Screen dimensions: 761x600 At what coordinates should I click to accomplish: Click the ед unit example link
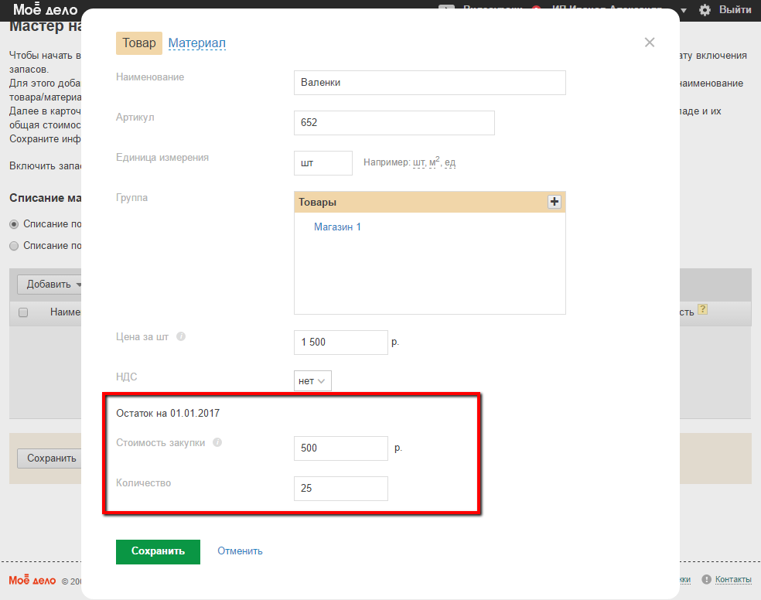[450, 162]
